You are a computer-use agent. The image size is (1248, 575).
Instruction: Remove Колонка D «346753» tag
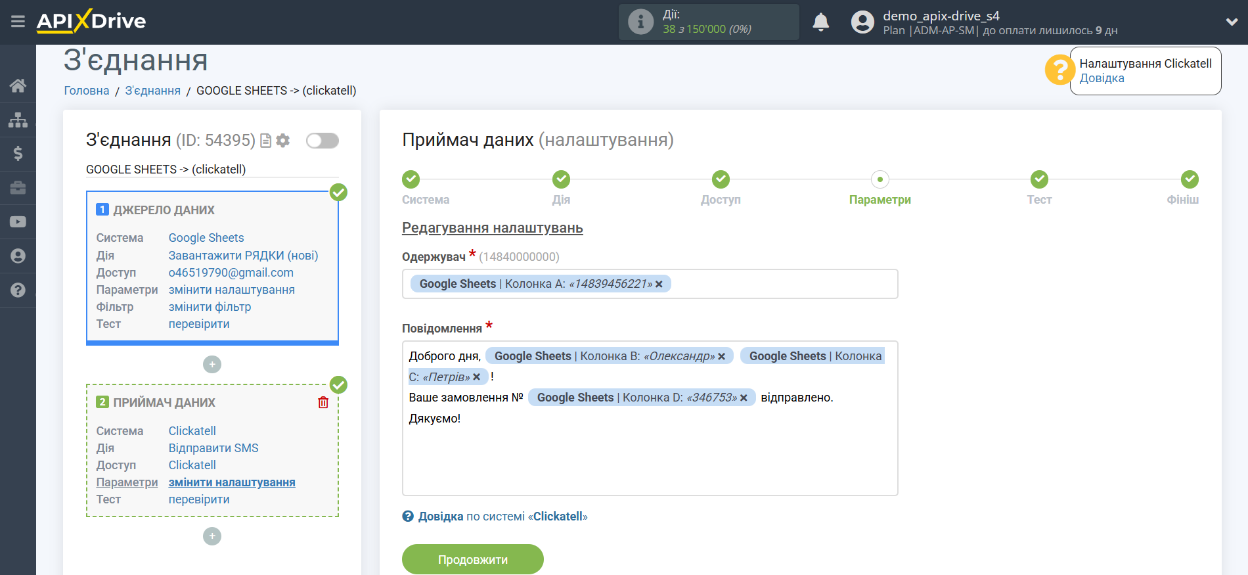[744, 398]
